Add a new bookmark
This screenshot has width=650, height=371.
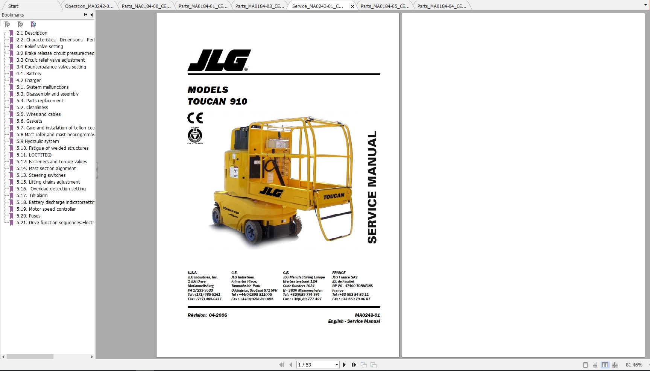point(21,24)
